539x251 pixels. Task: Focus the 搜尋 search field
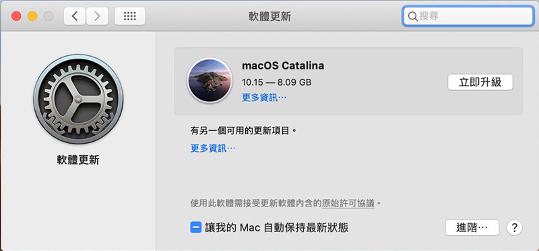[468, 16]
